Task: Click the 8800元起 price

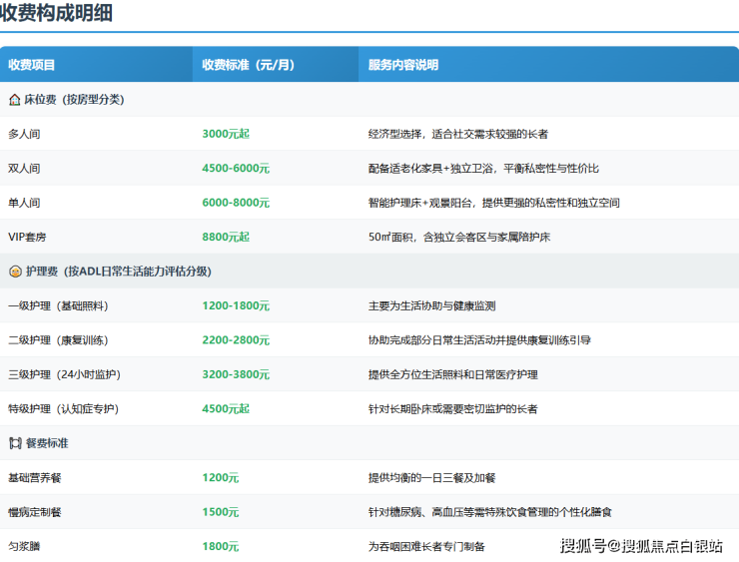Action: click(x=226, y=237)
